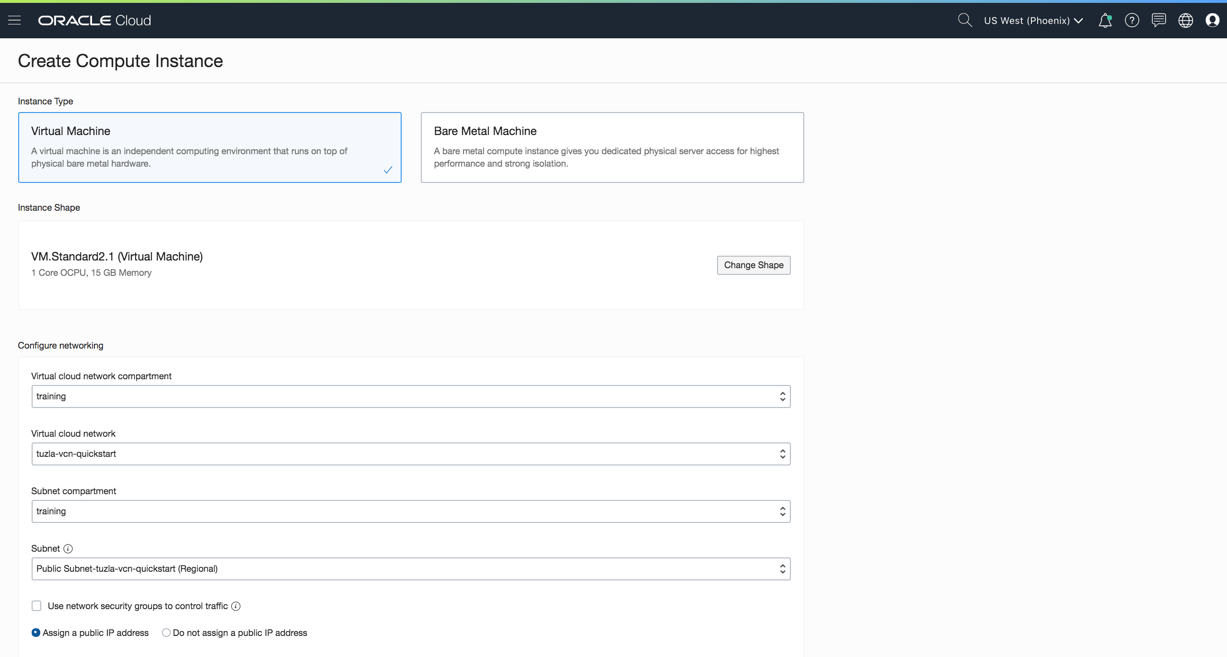Select Assign a public IP address
Screen dimensions: 1227x657
(36, 633)
